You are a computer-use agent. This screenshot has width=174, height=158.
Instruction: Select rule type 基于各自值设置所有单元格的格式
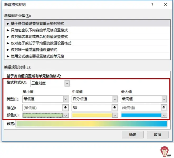[x=87, y=23]
